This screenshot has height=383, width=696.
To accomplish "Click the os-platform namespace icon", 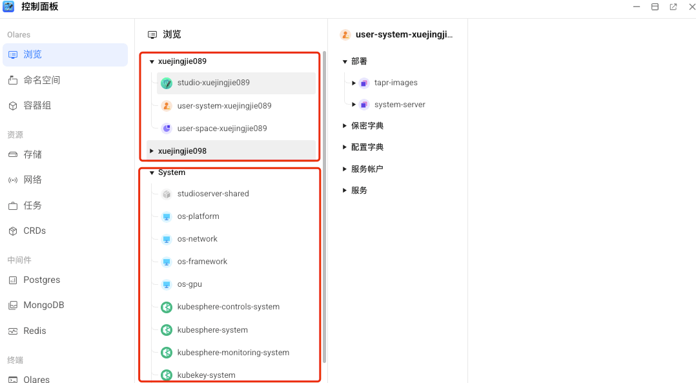I will coord(166,216).
